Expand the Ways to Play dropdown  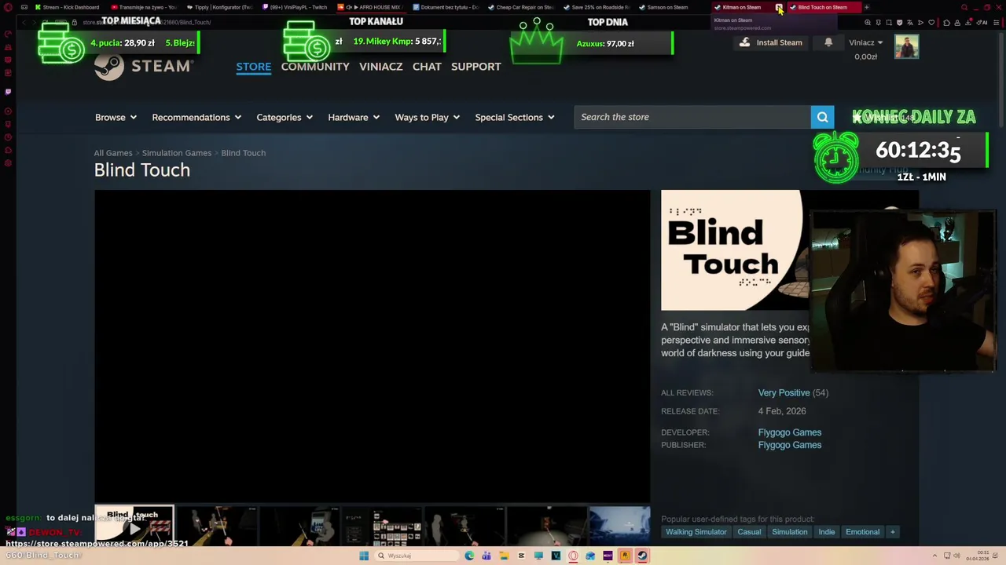pos(428,117)
